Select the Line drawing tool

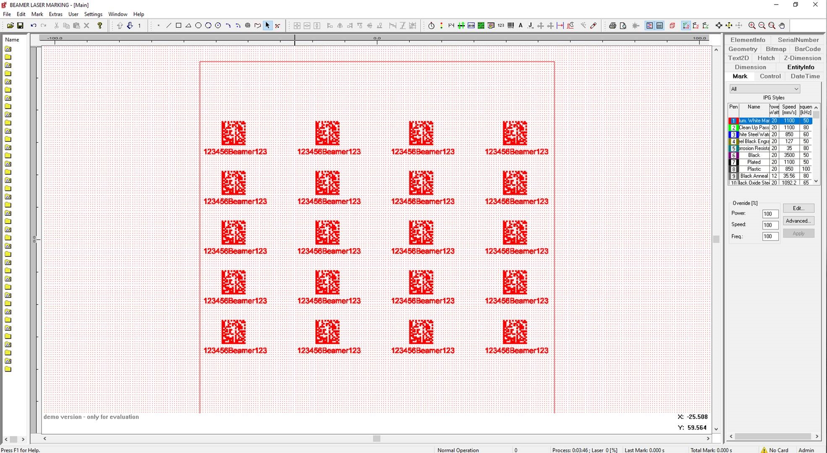tap(169, 26)
